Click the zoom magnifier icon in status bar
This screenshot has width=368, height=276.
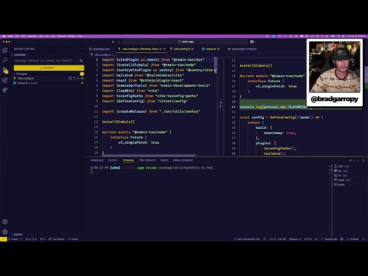(264, 239)
